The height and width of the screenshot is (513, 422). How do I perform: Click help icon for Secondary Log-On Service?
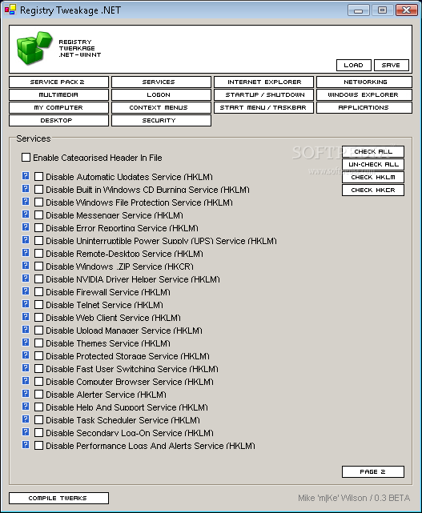[26, 432]
